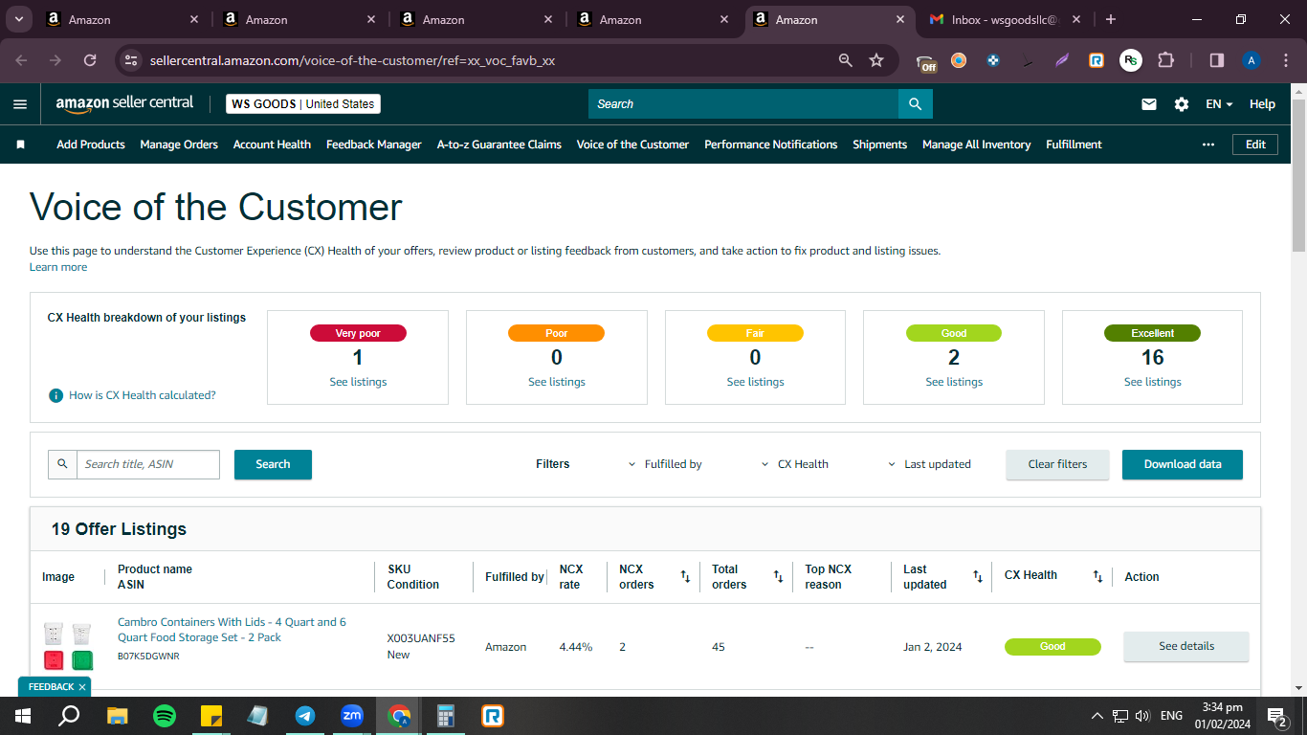
Task: Click the purple feather extension icon
Action: point(1062,60)
